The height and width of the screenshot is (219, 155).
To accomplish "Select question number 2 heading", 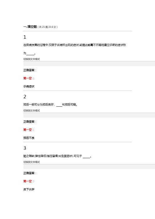I will (x=25, y=97).
